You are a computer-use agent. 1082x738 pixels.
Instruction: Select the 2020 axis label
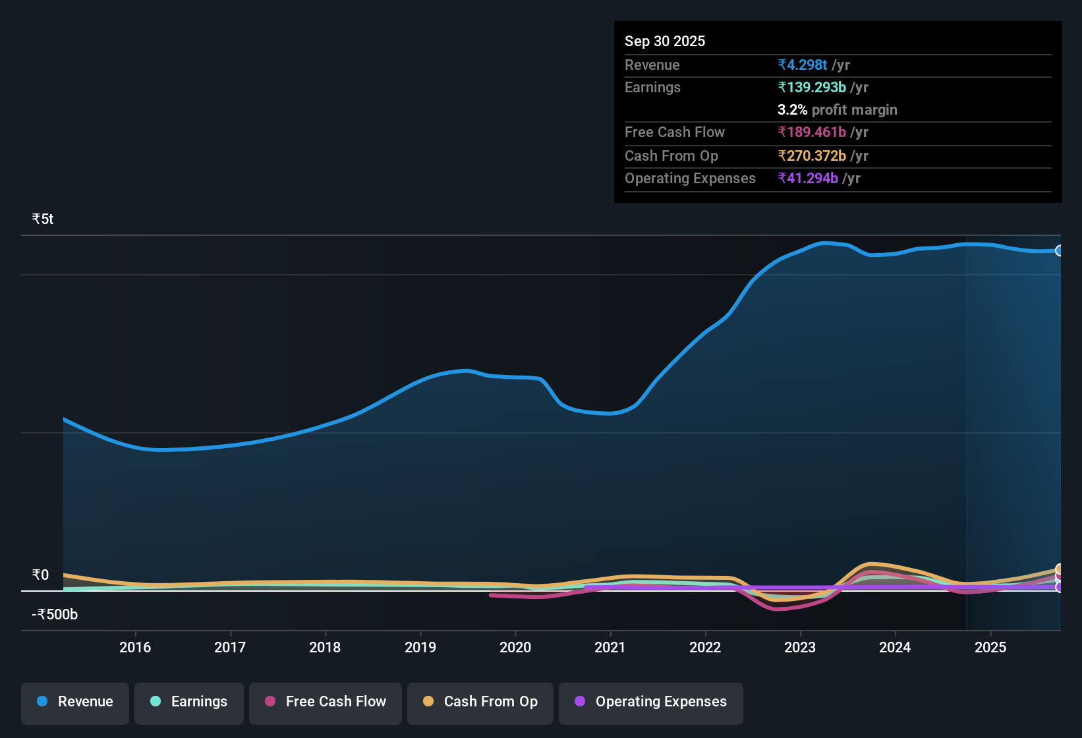pyautogui.click(x=516, y=648)
